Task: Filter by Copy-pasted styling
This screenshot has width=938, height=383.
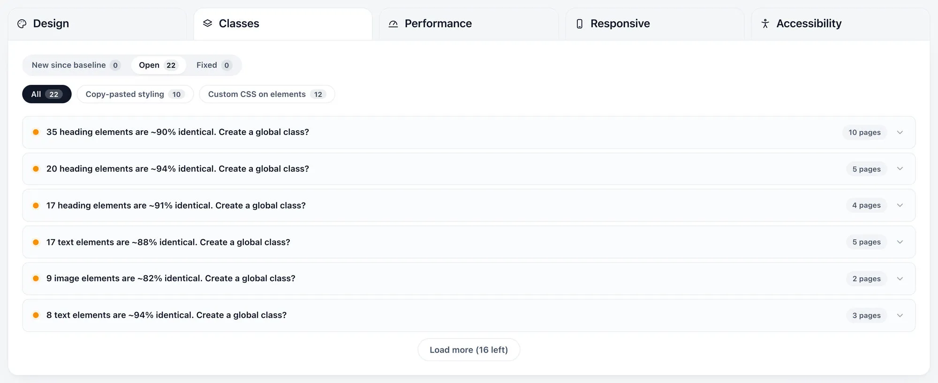Action: click(x=135, y=94)
